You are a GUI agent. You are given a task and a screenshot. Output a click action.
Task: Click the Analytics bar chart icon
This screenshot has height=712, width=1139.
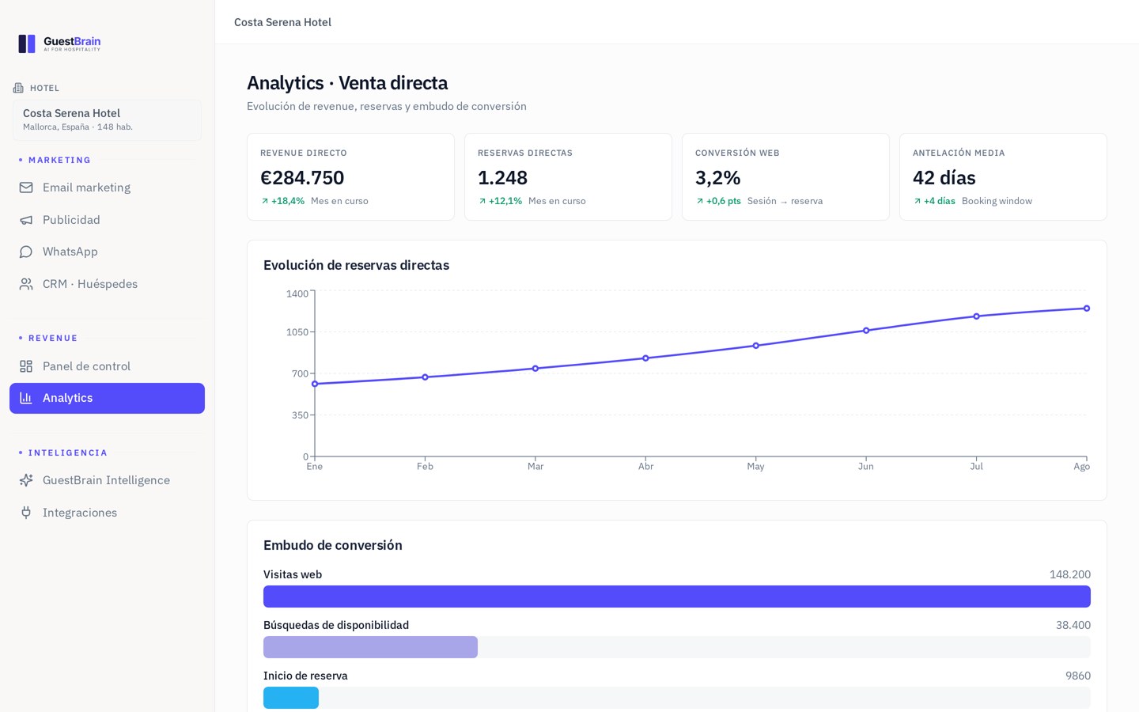(26, 398)
